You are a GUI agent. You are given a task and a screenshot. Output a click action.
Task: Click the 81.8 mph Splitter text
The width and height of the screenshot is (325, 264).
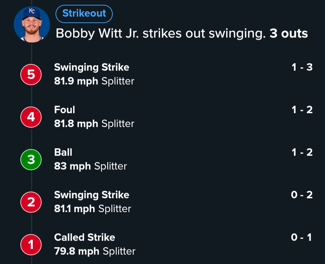click(x=94, y=124)
